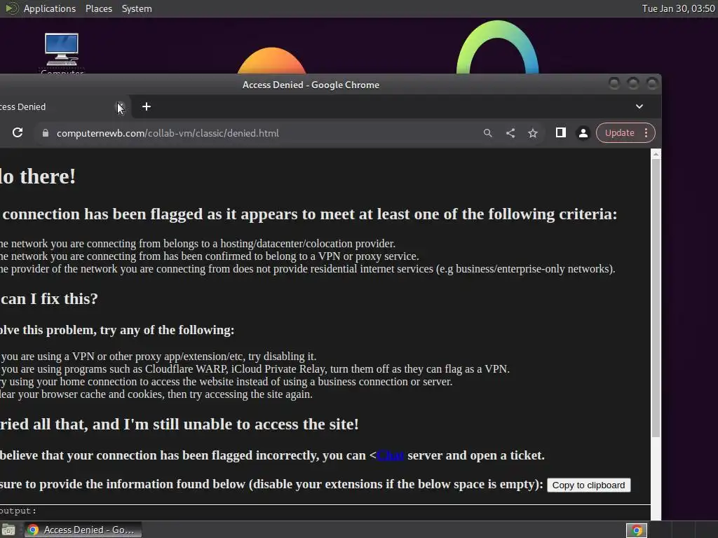Focus the address bar URL text

pyautogui.click(x=168, y=133)
